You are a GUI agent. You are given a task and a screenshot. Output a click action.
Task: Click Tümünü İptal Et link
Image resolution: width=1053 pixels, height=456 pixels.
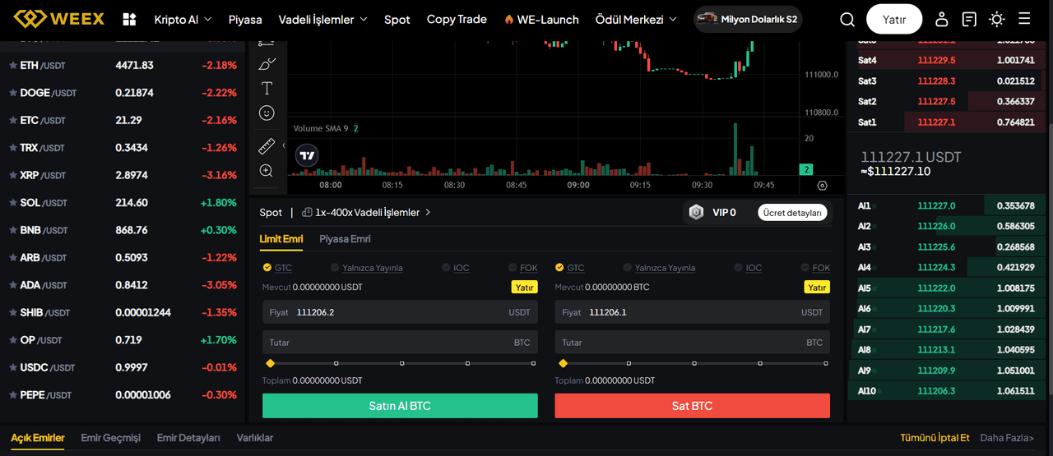(935, 438)
